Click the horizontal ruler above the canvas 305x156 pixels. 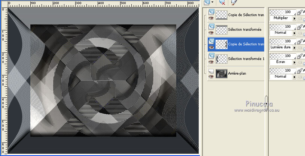pyautogui.click(x=103, y=4)
